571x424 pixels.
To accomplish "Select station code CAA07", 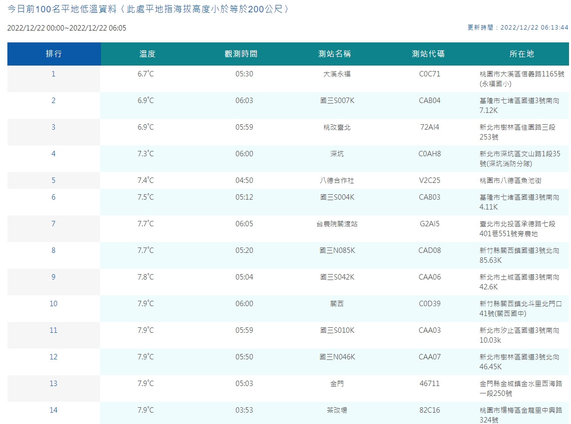I will pyautogui.click(x=430, y=357).
